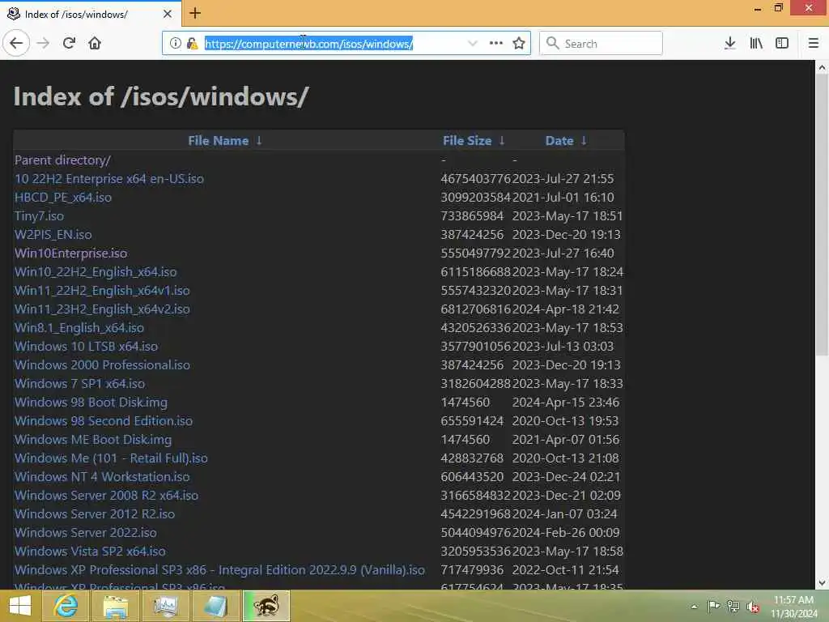Open the Win8.1_English_x64.iso link
Screen dimensions: 829x622
tap(79, 328)
